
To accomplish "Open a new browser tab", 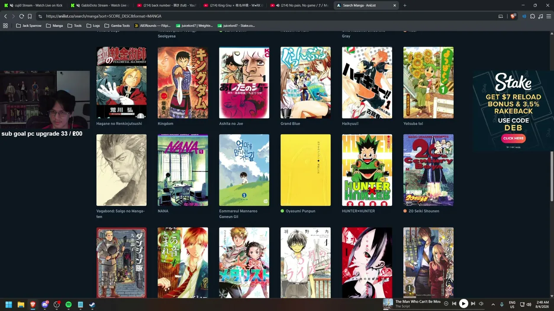I will [x=405, y=6].
